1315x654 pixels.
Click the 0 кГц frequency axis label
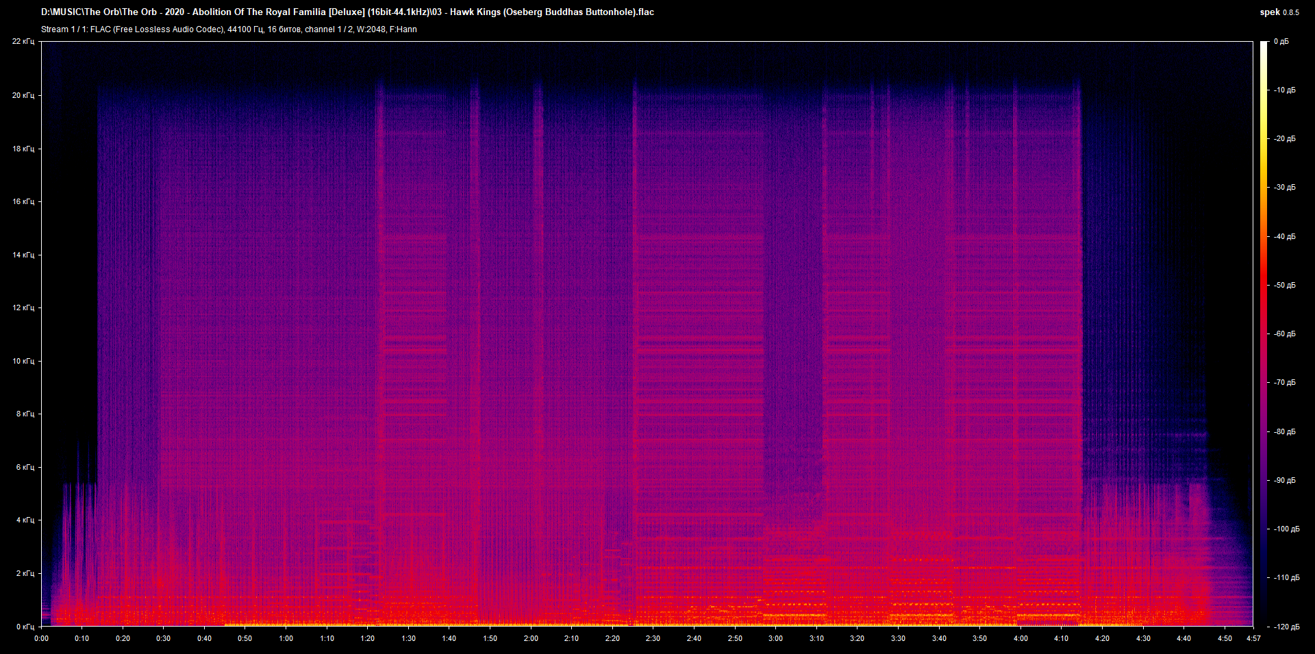(26, 625)
